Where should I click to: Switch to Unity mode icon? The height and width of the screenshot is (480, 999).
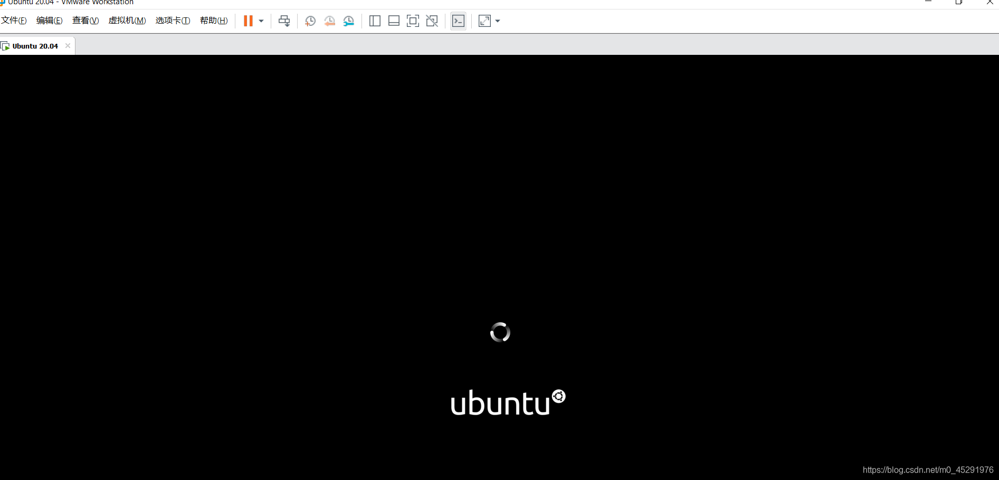click(x=432, y=21)
